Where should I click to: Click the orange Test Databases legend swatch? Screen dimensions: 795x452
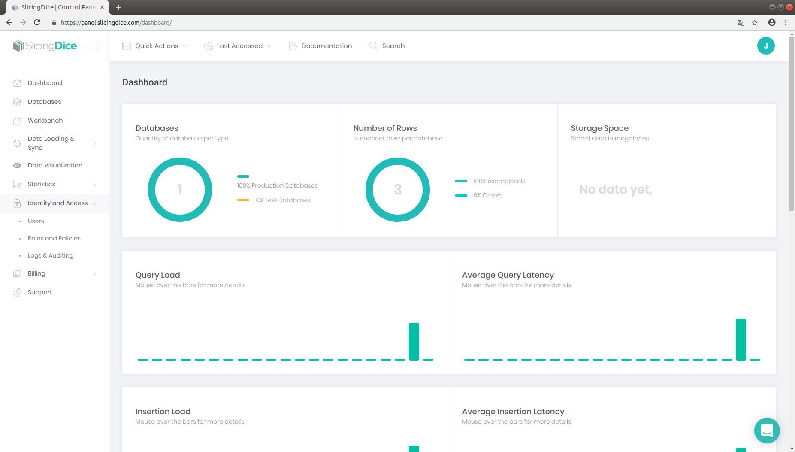243,200
